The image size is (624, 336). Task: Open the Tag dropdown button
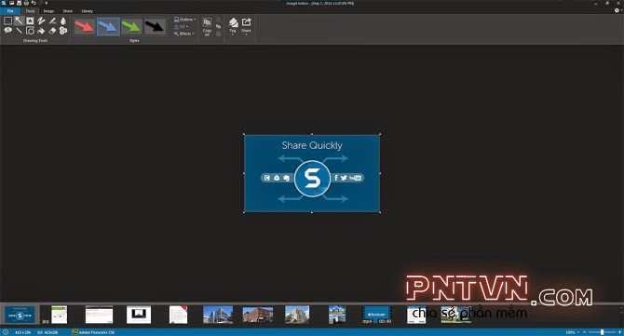[233, 27]
